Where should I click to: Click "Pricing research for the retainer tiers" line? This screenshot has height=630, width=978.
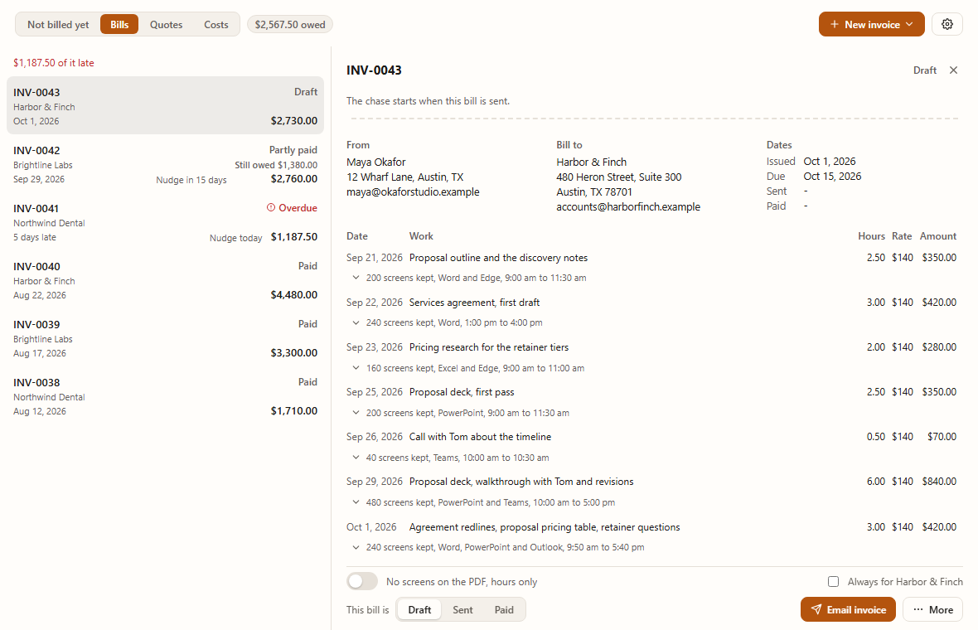coord(489,346)
